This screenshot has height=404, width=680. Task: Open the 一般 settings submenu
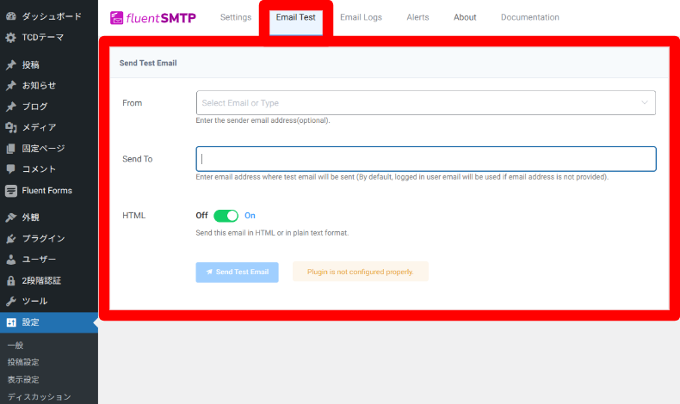(15, 346)
